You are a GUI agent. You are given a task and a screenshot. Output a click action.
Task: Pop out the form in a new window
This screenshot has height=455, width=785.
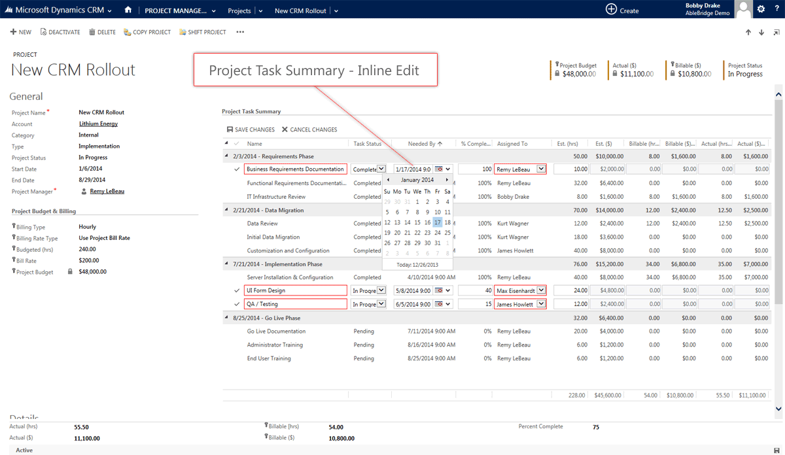click(x=775, y=32)
